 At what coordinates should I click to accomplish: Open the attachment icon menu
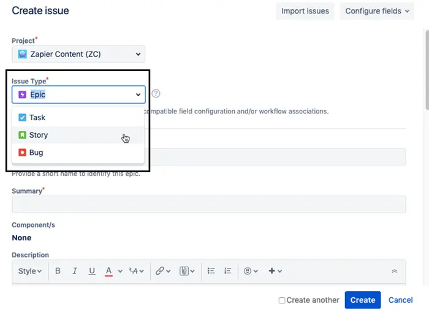tap(187, 271)
